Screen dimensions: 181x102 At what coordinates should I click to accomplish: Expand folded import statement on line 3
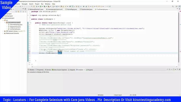click(31, 15)
